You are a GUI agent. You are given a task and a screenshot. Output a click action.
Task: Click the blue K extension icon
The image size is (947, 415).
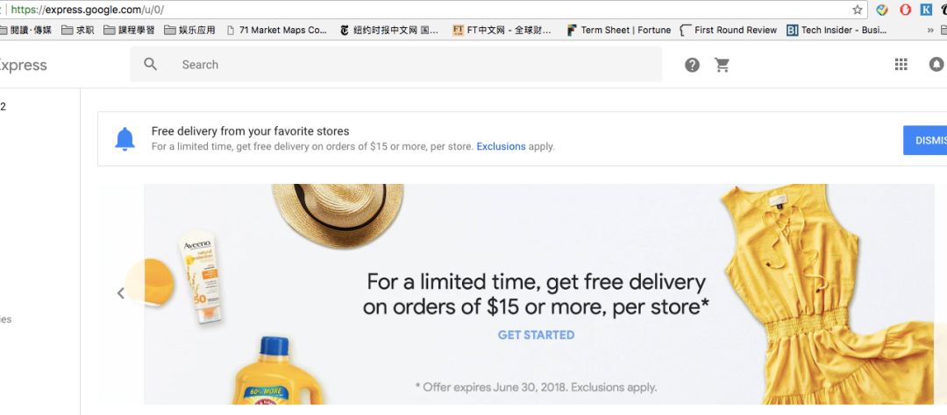point(926,10)
